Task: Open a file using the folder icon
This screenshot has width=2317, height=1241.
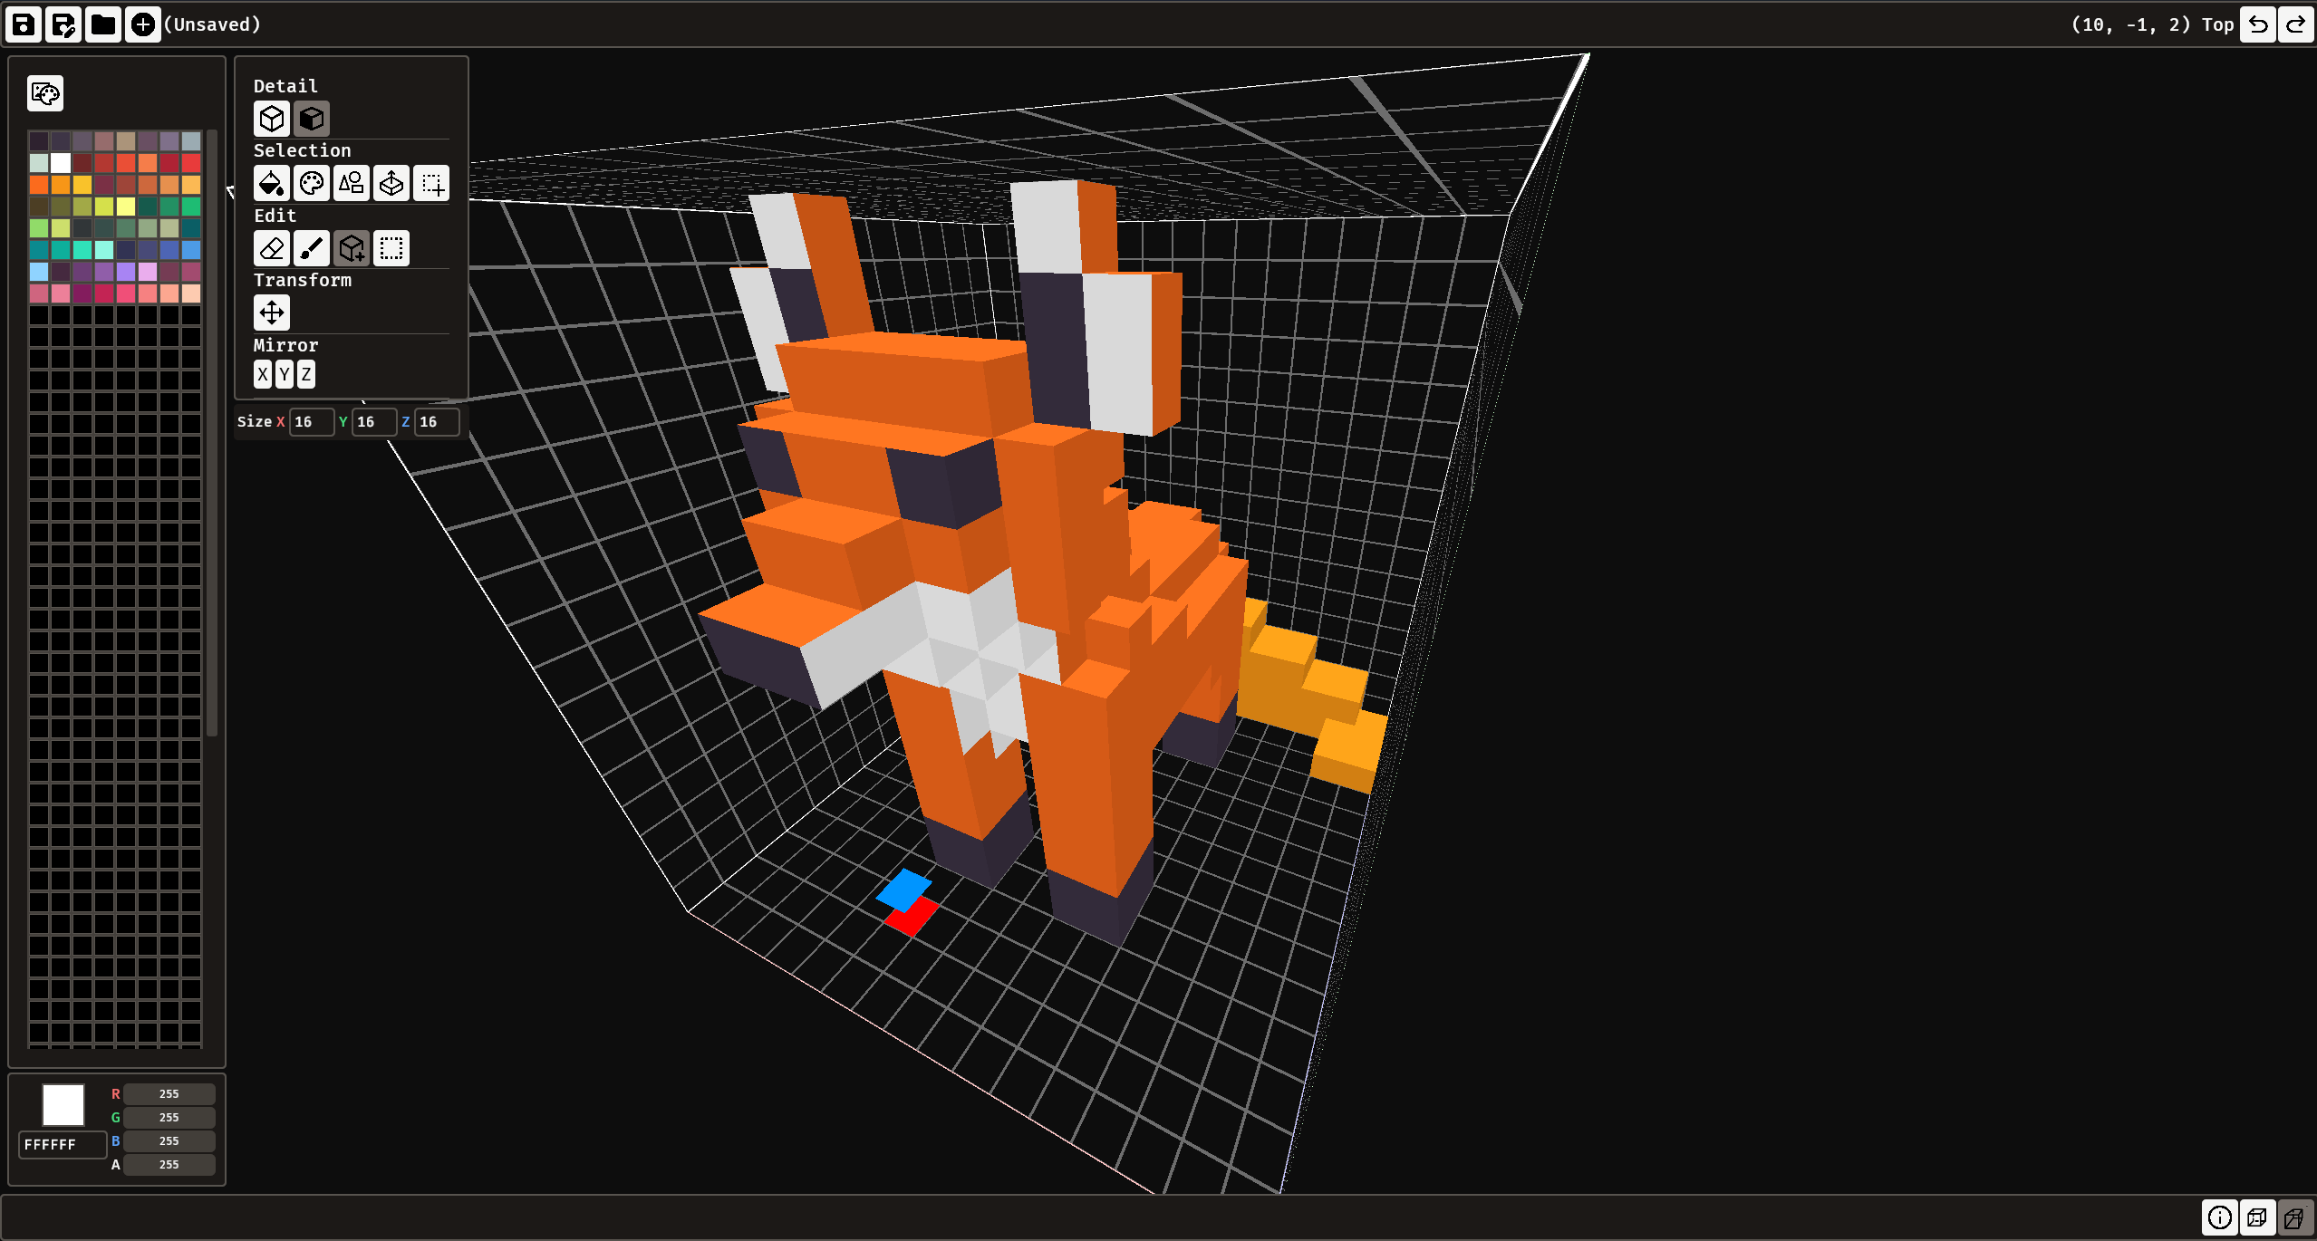Action: click(103, 24)
